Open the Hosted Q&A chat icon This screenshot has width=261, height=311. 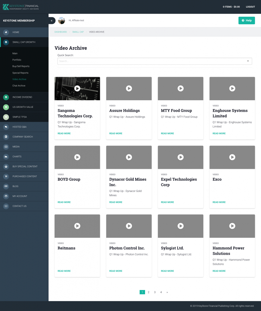[x=6, y=127]
